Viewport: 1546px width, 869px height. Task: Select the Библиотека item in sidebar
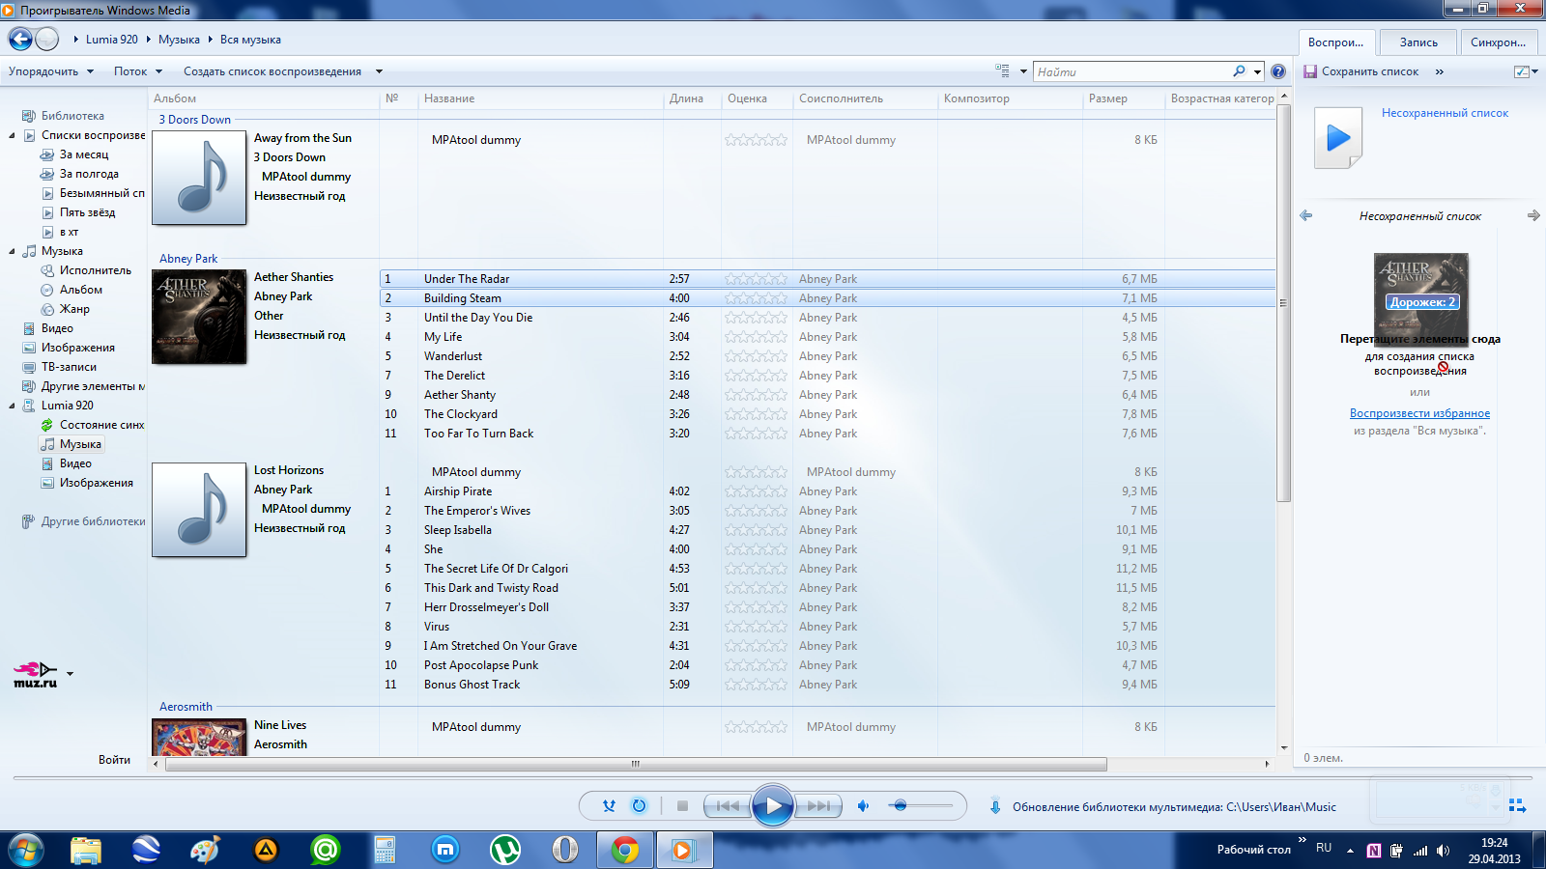pyautogui.click(x=72, y=116)
